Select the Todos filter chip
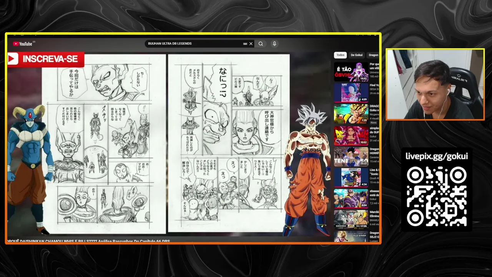The height and width of the screenshot is (277, 492). click(x=341, y=55)
